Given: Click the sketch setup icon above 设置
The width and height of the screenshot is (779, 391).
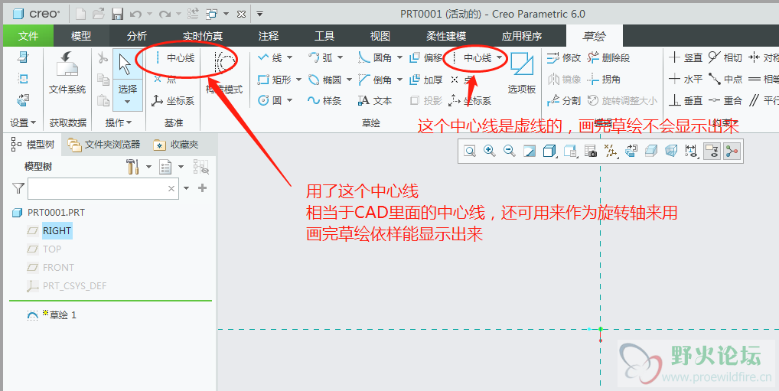Looking at the screenshot, I should 23,57.
